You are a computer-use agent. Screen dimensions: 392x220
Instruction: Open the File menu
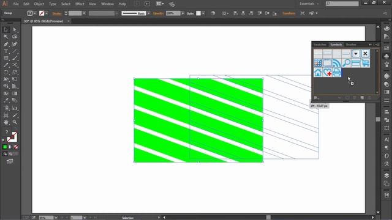(16, 4)
